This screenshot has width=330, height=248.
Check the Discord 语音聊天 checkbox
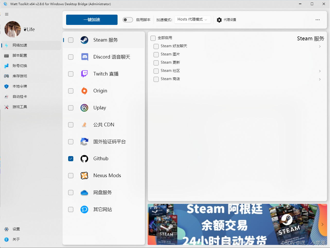(71, 57)
